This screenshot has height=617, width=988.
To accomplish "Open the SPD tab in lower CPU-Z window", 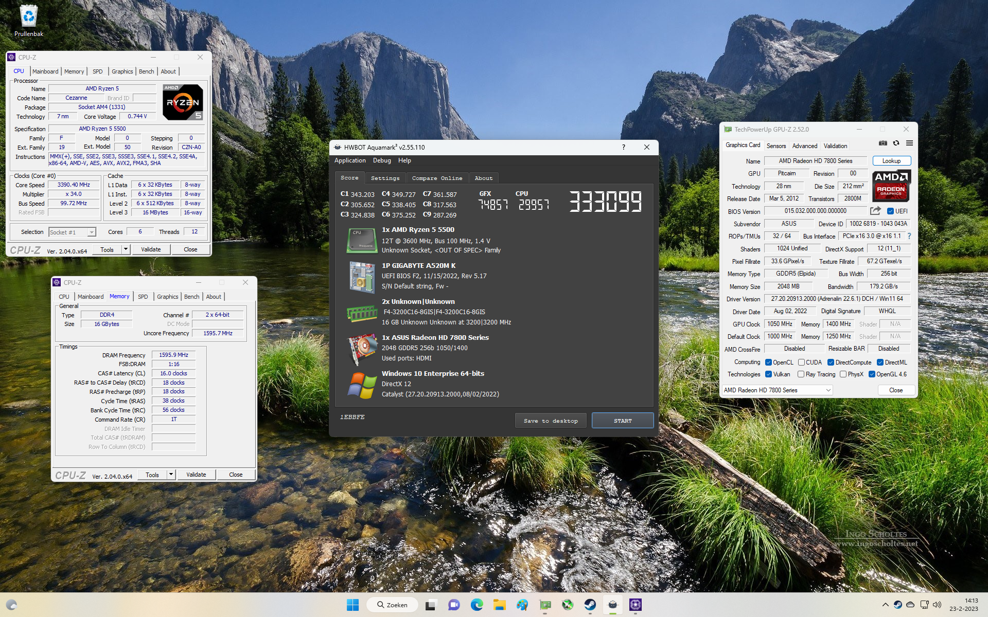I will point(143,297).
